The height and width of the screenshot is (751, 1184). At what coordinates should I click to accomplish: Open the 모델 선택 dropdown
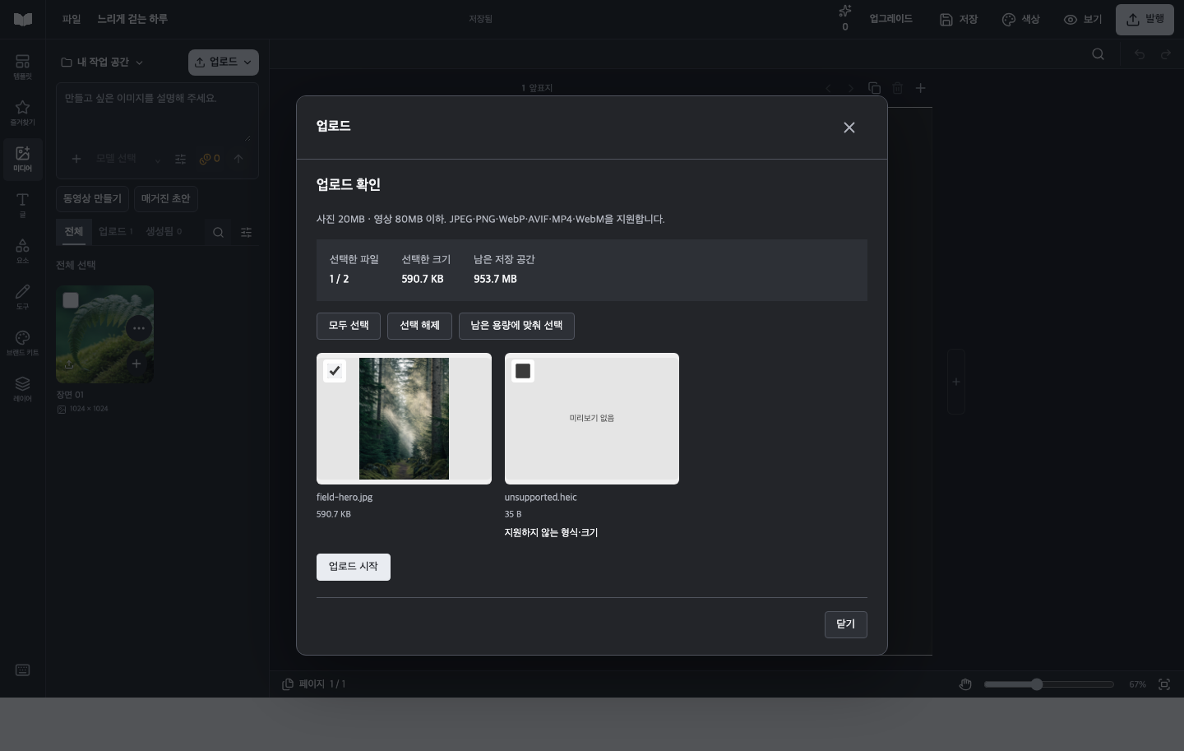pyautogui.click(x=127, y=159)
